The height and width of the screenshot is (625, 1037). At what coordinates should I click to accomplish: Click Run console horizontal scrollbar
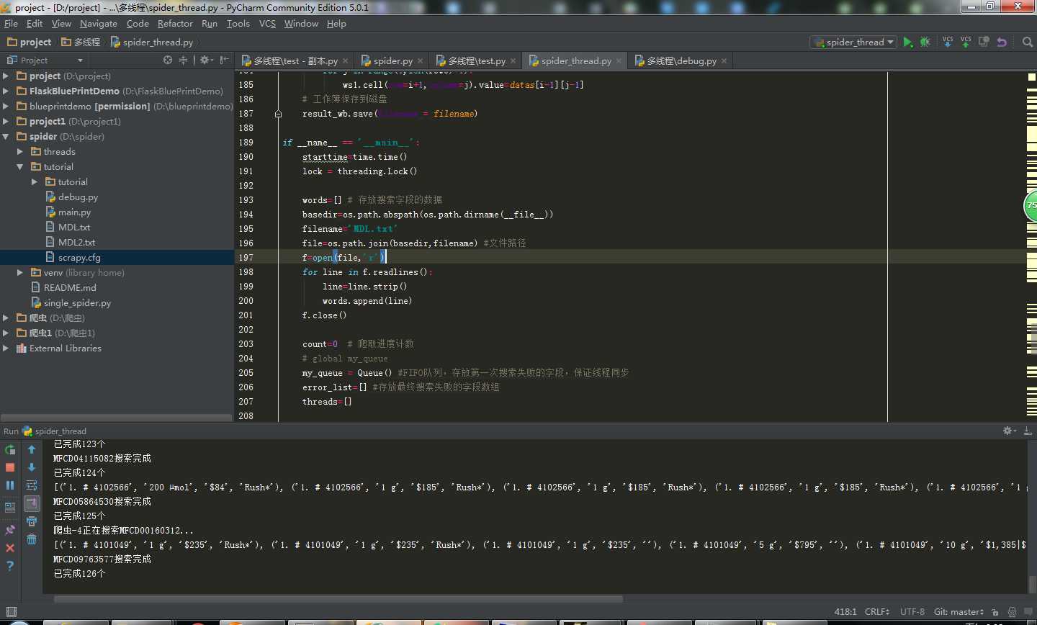pos(338,598)
